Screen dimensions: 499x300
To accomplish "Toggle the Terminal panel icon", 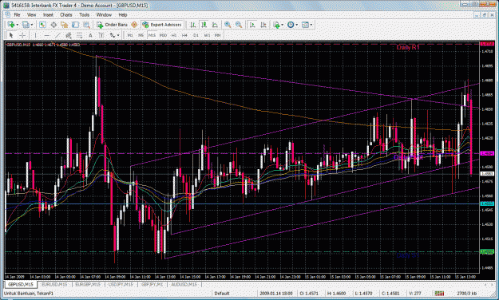I will pos(75,25).
